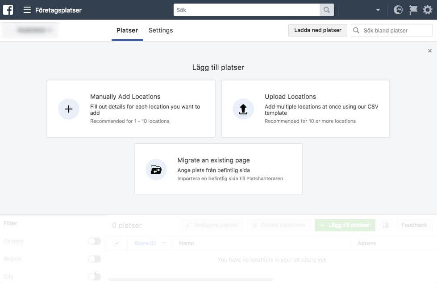Close the Lägg till platser panel
Image resolution: width=437 pixels, height=283 pixels.
[430, 51]
